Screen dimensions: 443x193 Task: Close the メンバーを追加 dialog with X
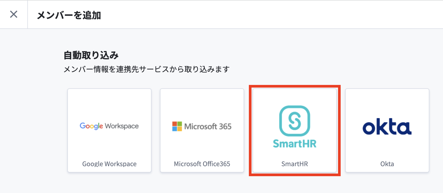14,14
